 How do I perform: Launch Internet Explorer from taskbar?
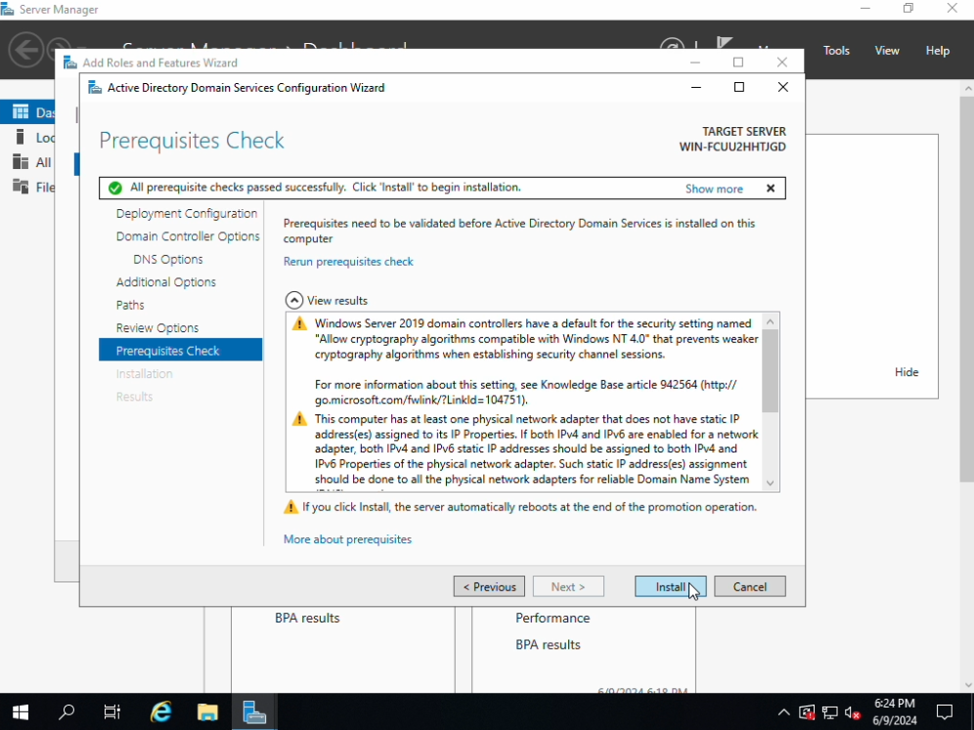pos(161,712)
